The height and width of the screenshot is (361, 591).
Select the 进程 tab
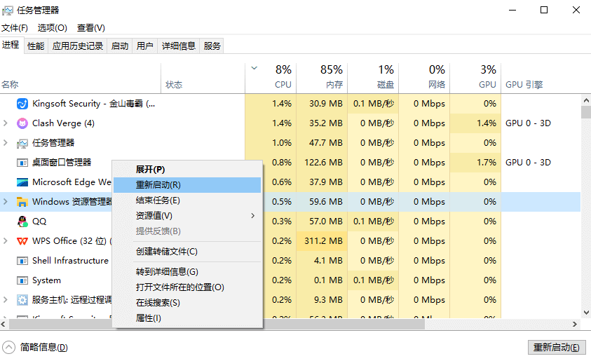click(11, 45)
